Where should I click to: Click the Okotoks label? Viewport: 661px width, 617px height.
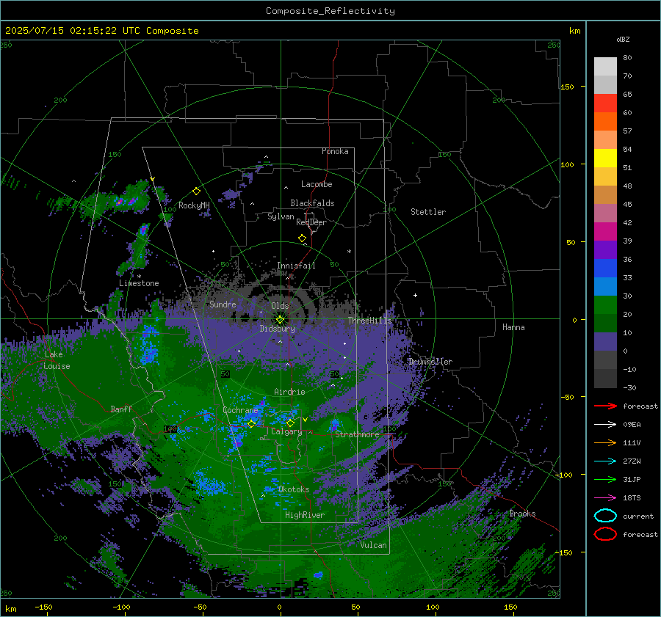(294, 489)
